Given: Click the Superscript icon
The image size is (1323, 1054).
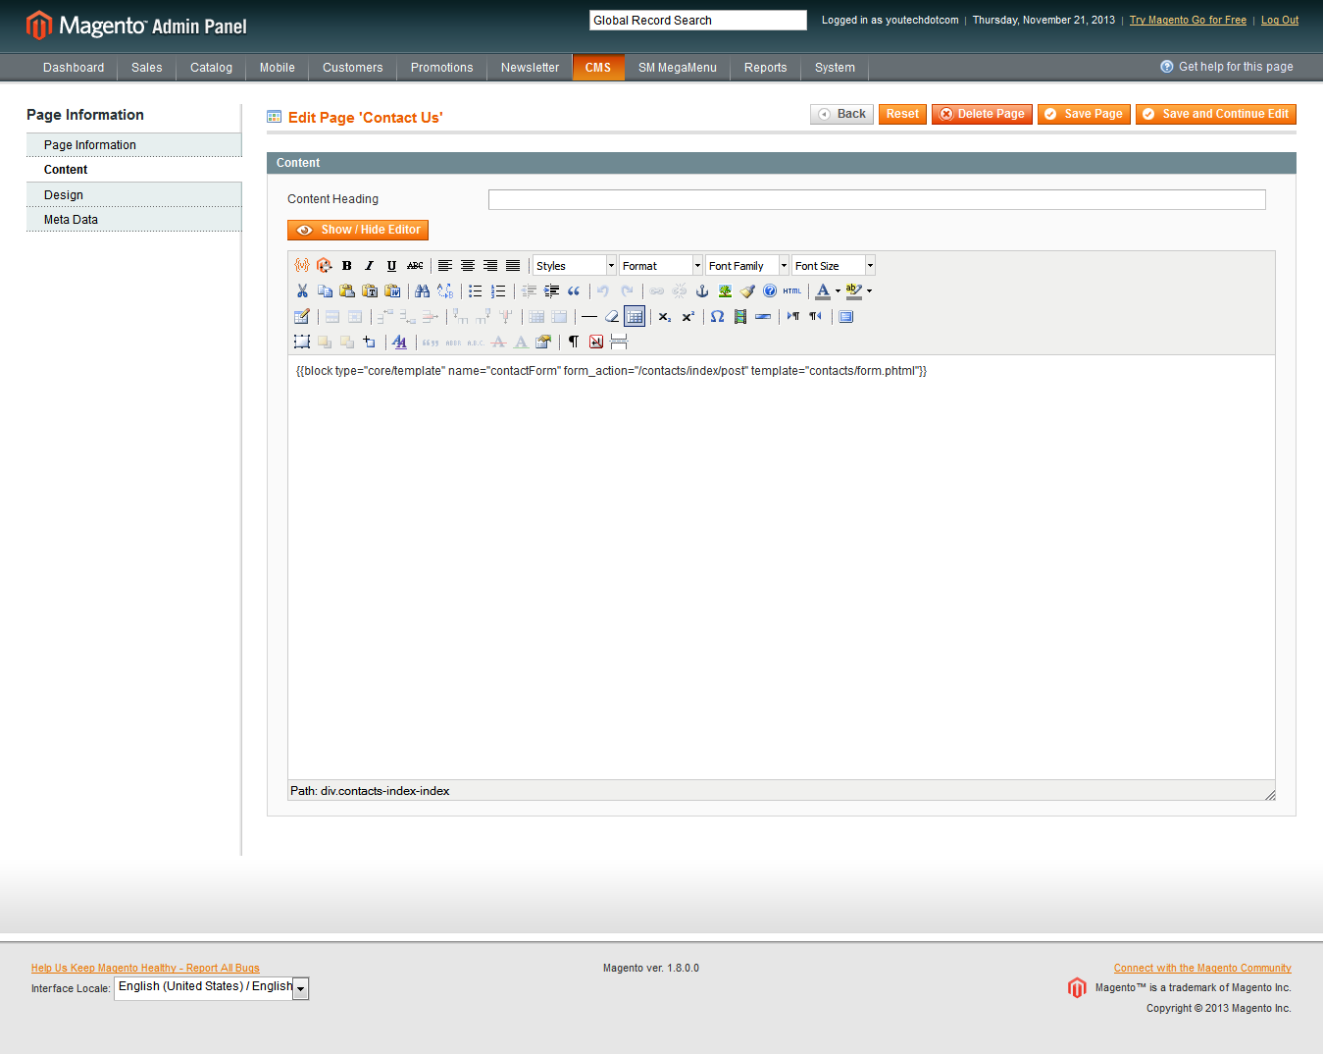Looking at the screenshot, I should coord(687,316).
